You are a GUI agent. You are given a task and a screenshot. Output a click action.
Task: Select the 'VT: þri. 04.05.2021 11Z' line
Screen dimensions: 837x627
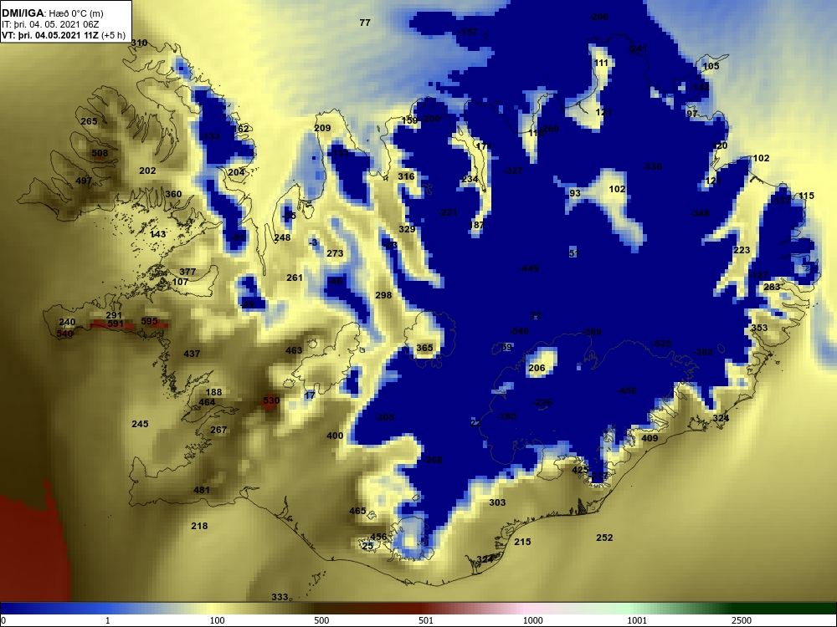pos(50,35)
